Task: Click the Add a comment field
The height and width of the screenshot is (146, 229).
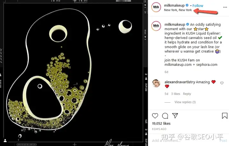Action: (x=185, y=141)
